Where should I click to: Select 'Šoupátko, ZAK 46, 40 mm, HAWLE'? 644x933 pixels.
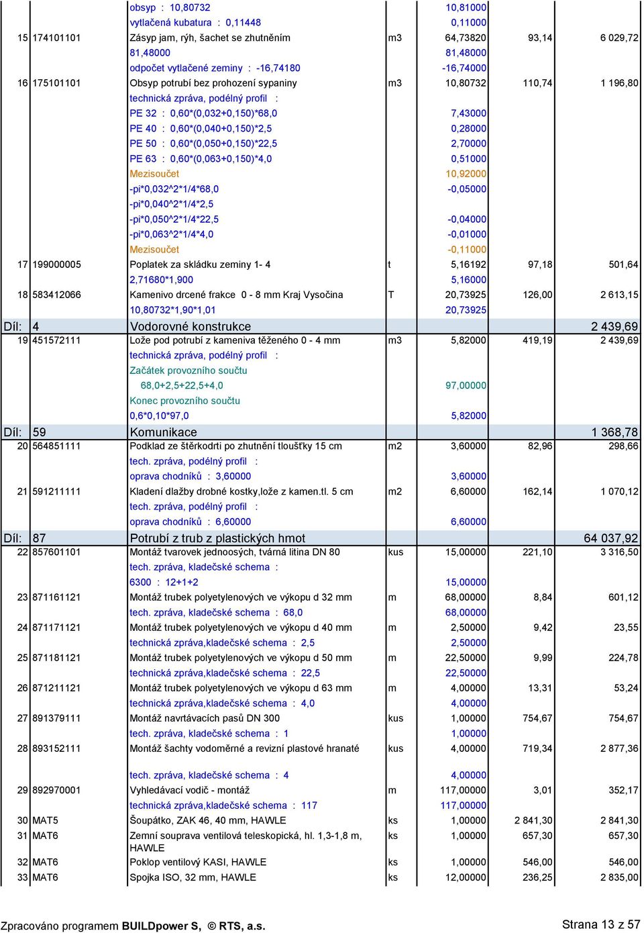(x=208, y=820)
